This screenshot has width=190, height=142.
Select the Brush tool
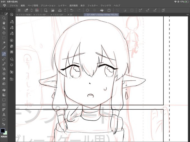coord(4,64)
